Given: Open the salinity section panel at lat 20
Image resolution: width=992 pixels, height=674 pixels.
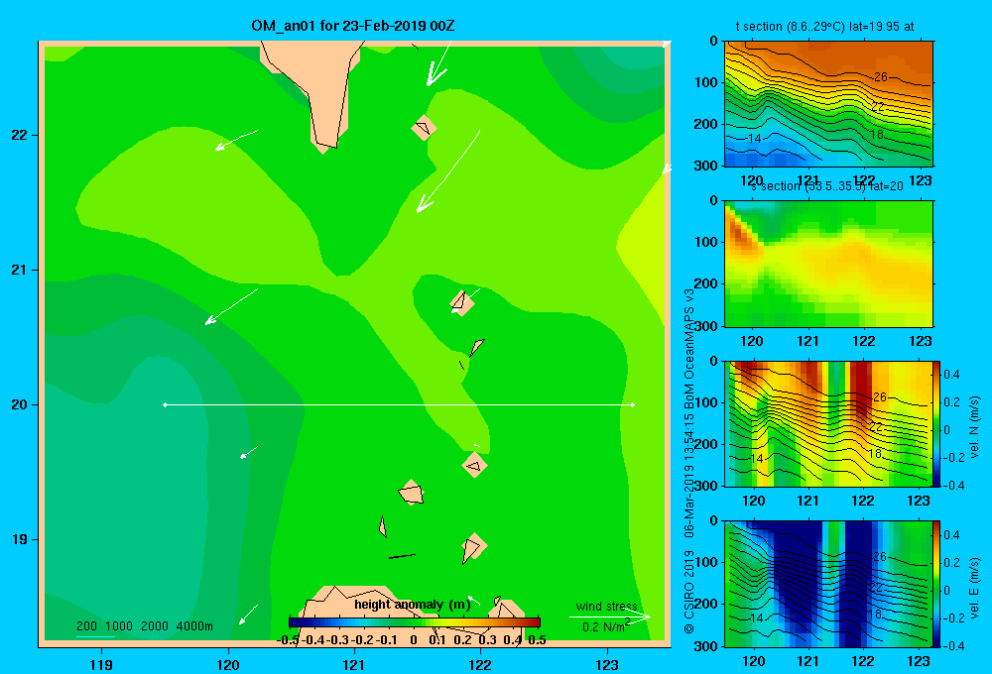Looking at the screenshot, I should (828, 264).
